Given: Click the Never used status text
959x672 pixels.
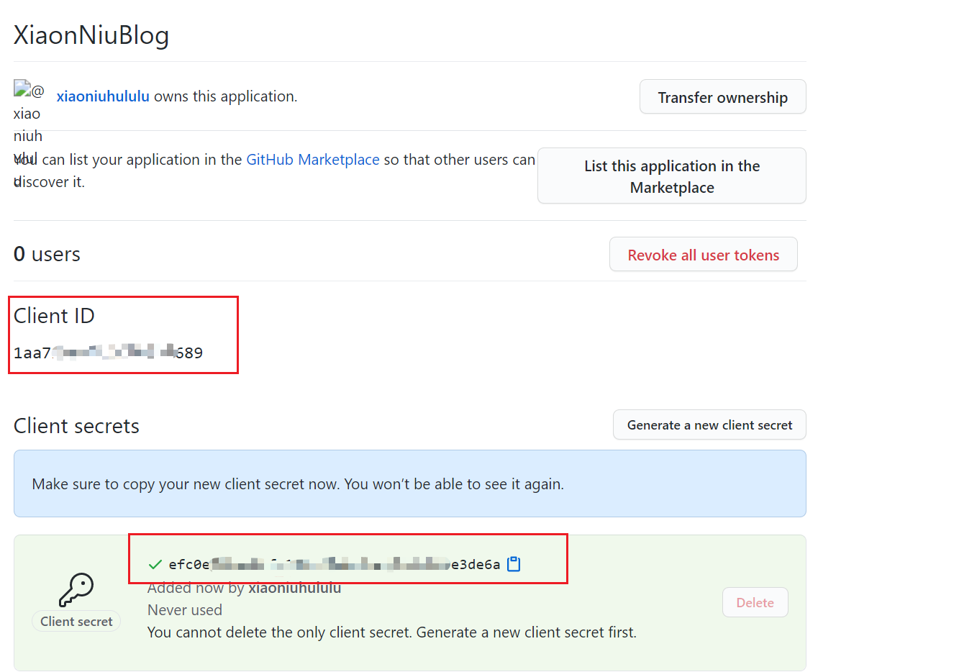Looking at the screenshot, I should (185, 610).
